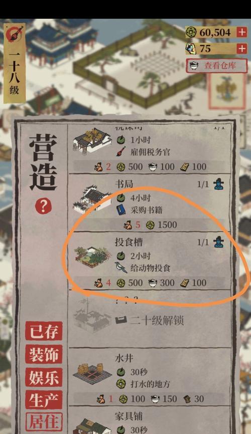The image size is (251, 434).
Task: Tap the locked 二十级解锁 building entry
Action: 150,319
